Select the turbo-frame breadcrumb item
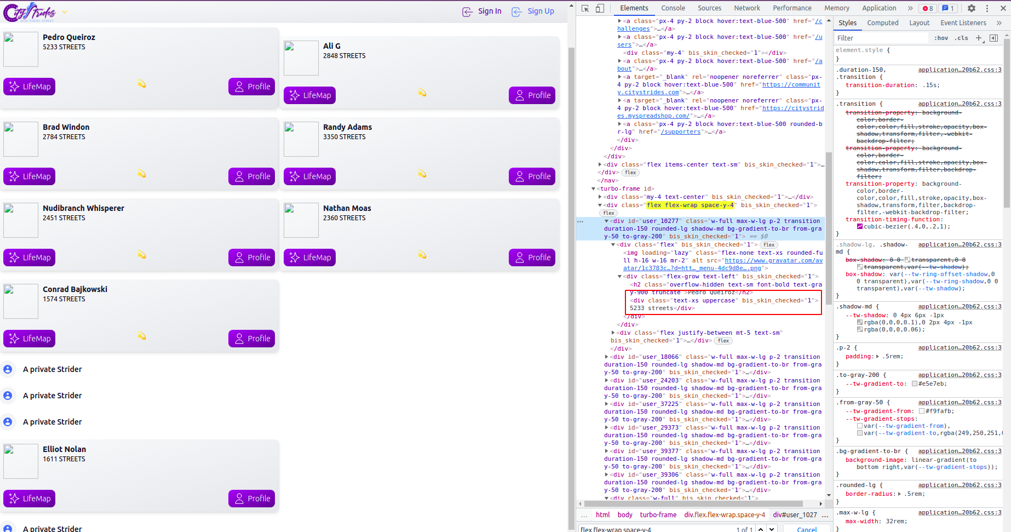The image size is (1011, 532). pos(658,515)
